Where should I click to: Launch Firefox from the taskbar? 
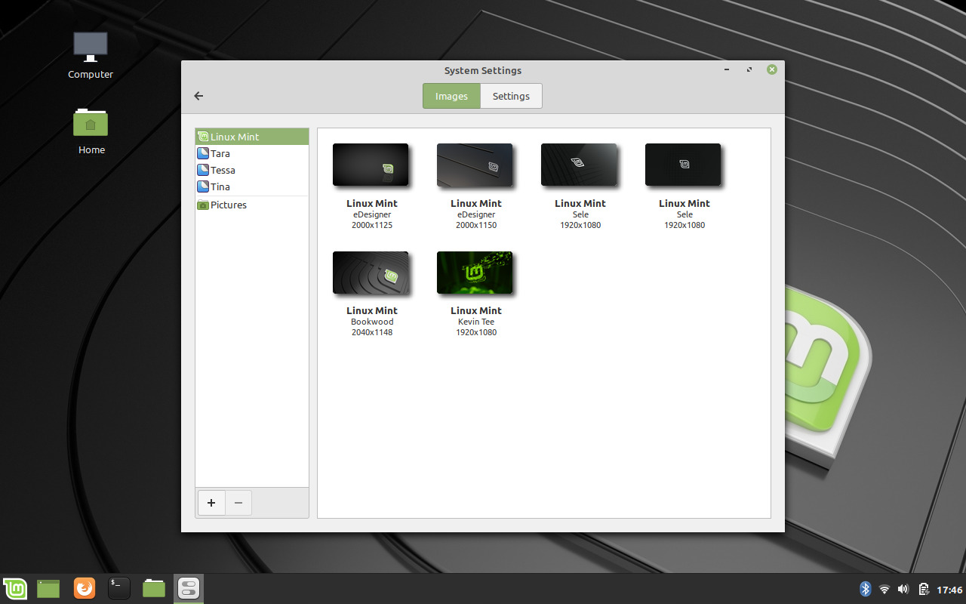click(x=84, y=588)
